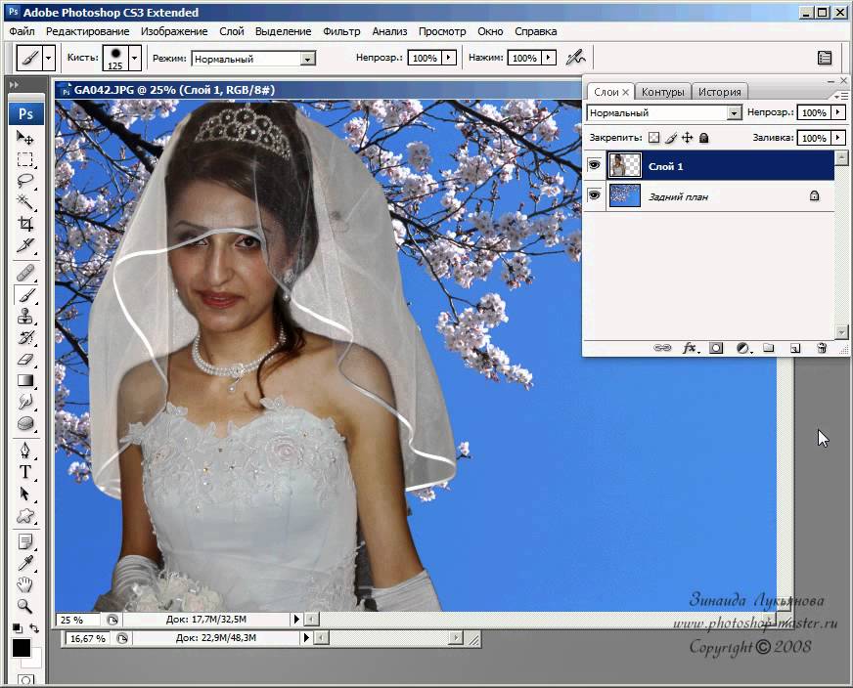Click the 25% zoom level field

(x=71, y=620)
